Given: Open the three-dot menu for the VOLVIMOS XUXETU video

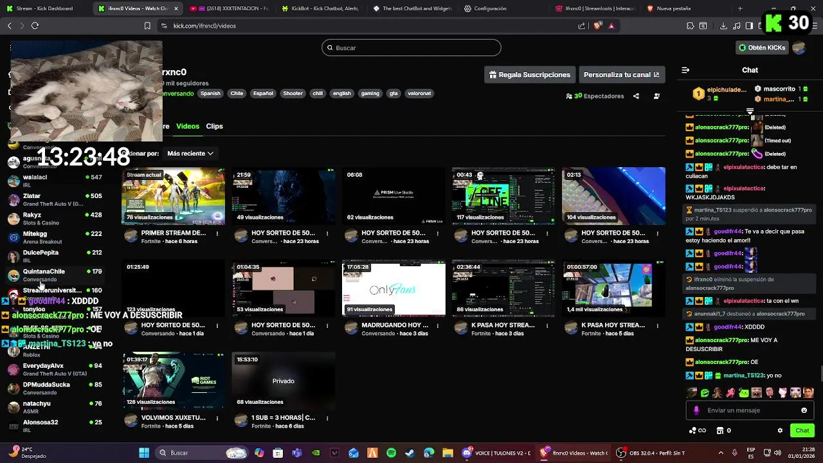Looking at the screenshot, I should point(217,419).
